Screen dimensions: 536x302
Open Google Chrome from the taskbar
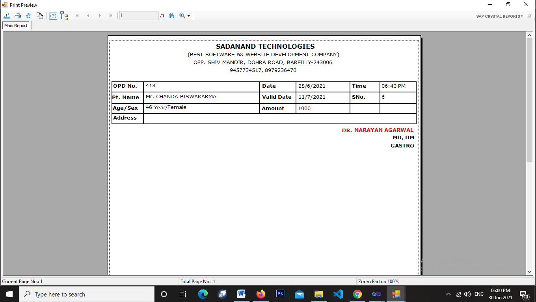357,294
